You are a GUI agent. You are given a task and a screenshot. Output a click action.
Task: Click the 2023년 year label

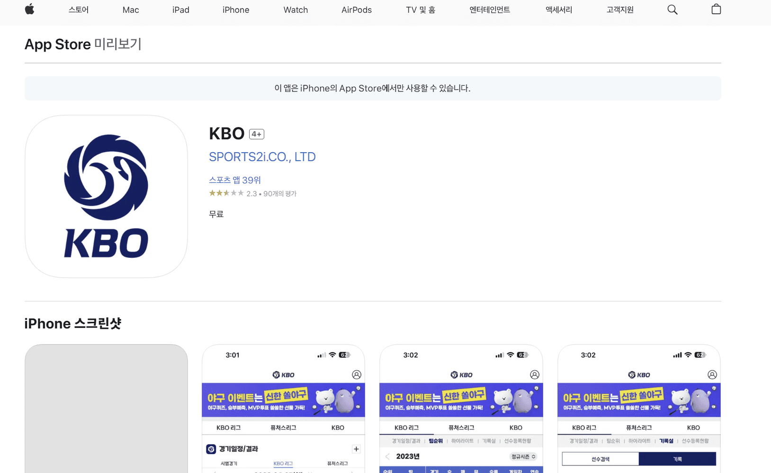(x=408, y=456)
